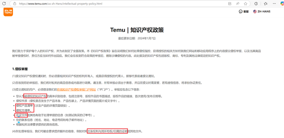Click paragraph starting (1)提交知识产权侵权通知时
284x138 pixels.
click(84, 76)
